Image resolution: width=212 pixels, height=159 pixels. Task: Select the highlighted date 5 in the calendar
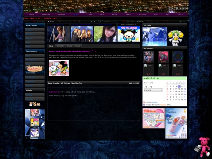(179, 86)
